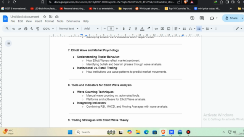Open the View menu

click(x=29, y=21)
